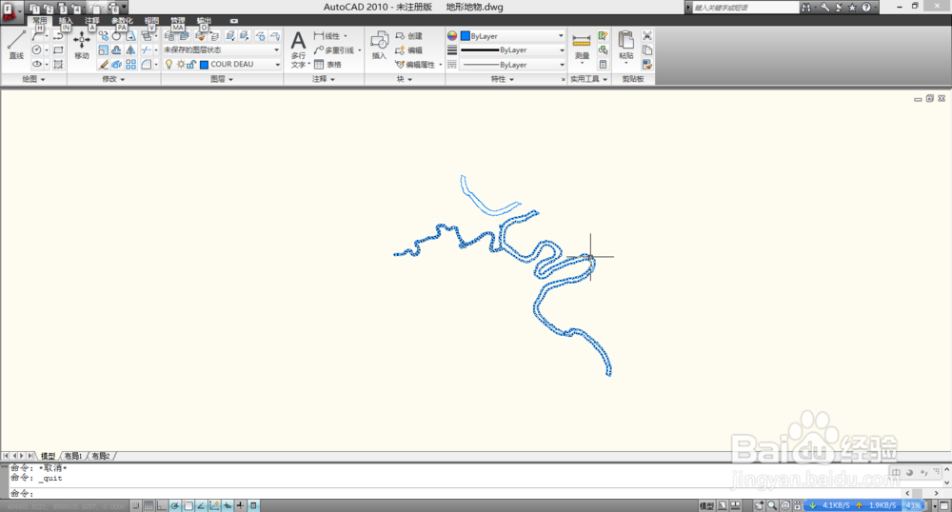
Task: Click the status bar Zoom magnifier icon
Action: pyautogui.click(x=772, y=505)
